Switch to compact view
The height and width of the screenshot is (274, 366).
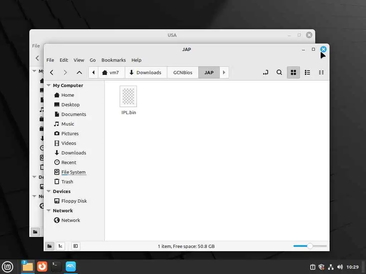(321, 72)
